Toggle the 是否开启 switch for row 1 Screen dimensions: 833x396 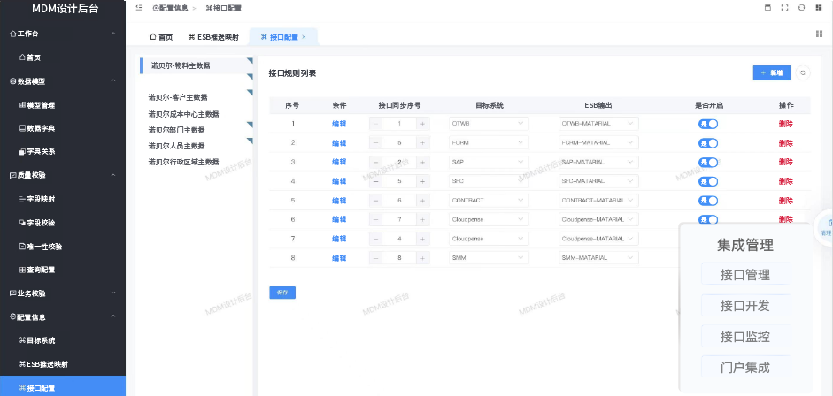point(708,124)
